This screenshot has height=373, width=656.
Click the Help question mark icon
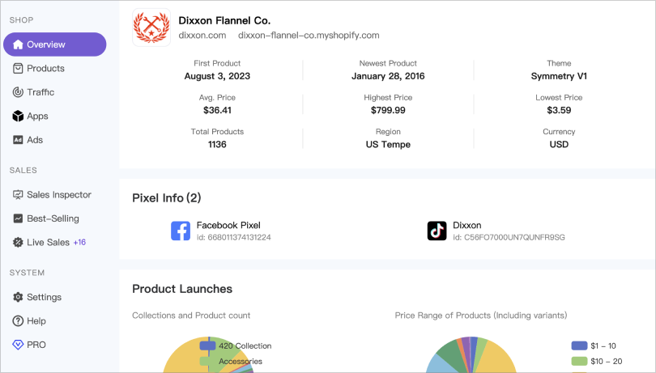tap(18, 321)
